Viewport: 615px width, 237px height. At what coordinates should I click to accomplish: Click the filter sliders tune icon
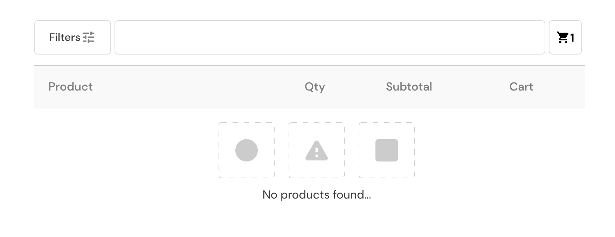[89, 37]
